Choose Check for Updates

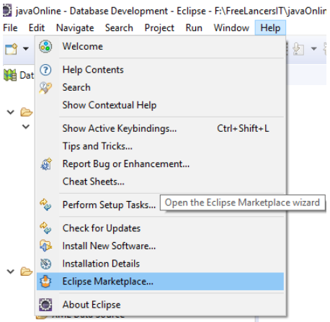pyautogui.click(x=160, y=228)
